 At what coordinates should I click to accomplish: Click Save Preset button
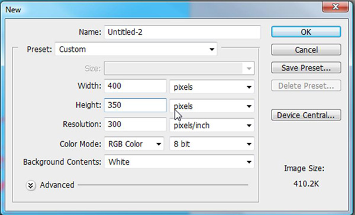(x=306, y=67)
